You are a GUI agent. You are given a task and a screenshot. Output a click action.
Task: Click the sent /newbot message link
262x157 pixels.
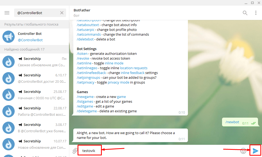pyautogui.click(x=232, y=122)
